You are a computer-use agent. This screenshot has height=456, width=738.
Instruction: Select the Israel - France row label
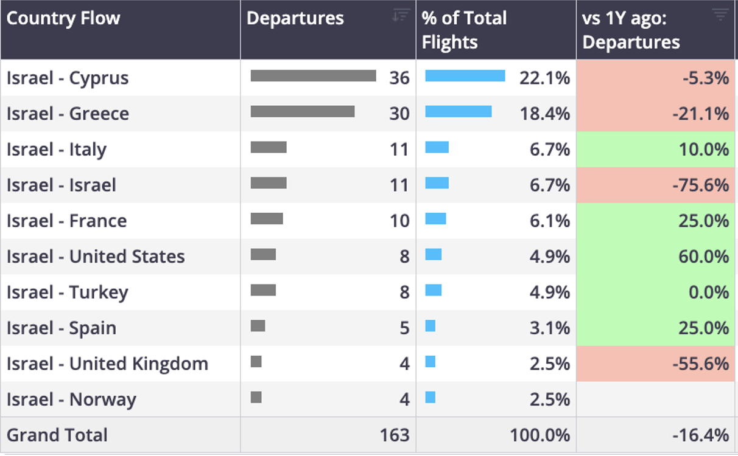(x=66, y=221)
